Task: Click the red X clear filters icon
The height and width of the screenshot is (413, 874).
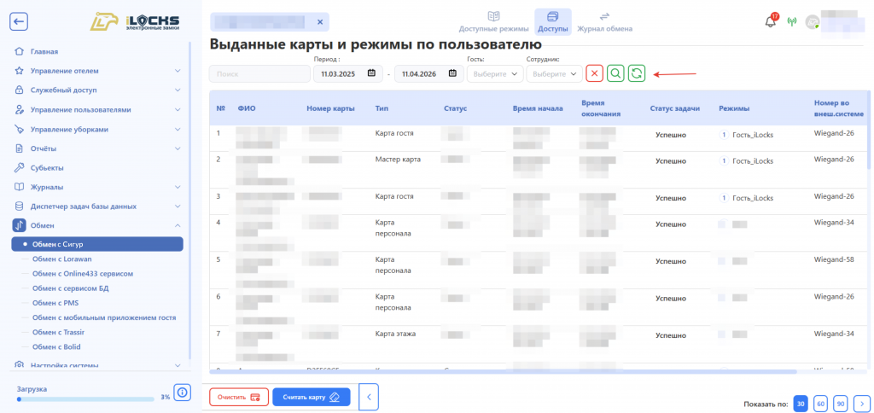Action: click(x=595, y=73)
